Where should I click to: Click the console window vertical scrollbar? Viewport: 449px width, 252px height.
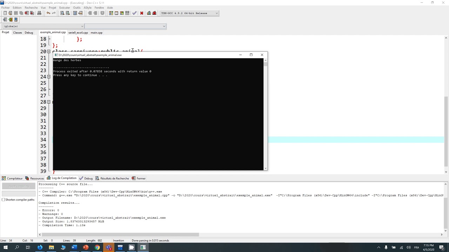coord(266,114)
